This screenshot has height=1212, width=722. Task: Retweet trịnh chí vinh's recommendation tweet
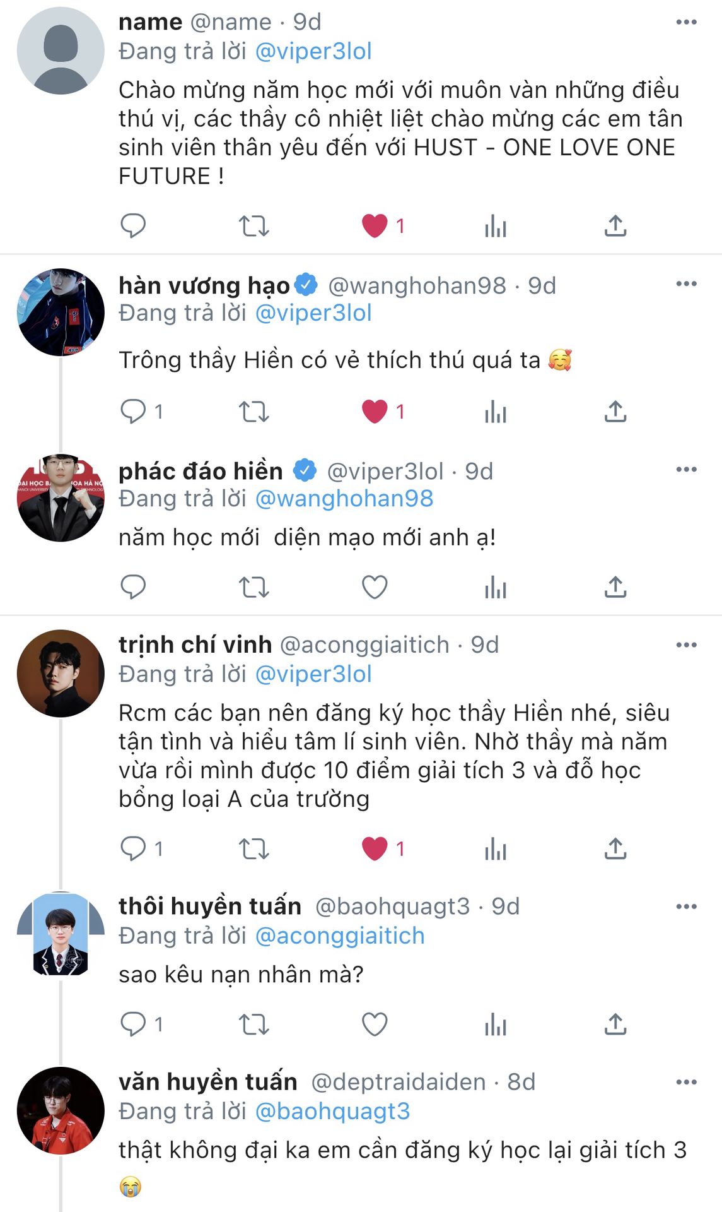(x=253, y=849)
